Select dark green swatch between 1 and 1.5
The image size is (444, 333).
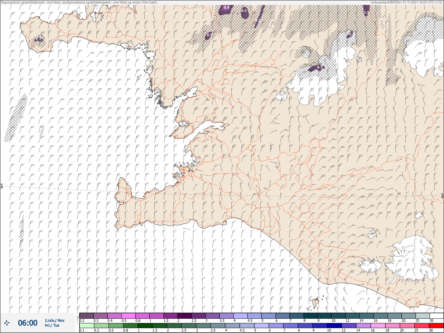pos(145,326)
